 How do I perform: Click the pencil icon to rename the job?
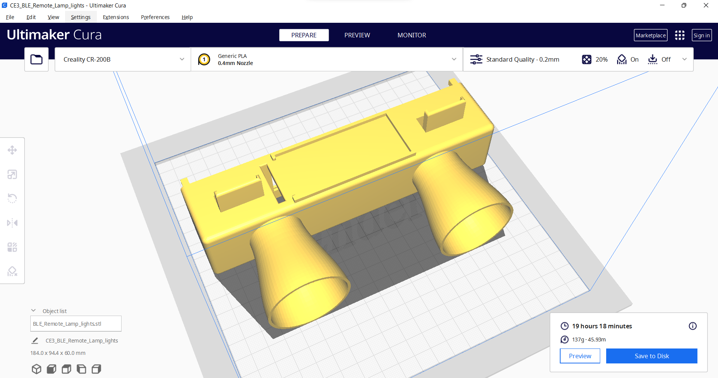point(35,341)
